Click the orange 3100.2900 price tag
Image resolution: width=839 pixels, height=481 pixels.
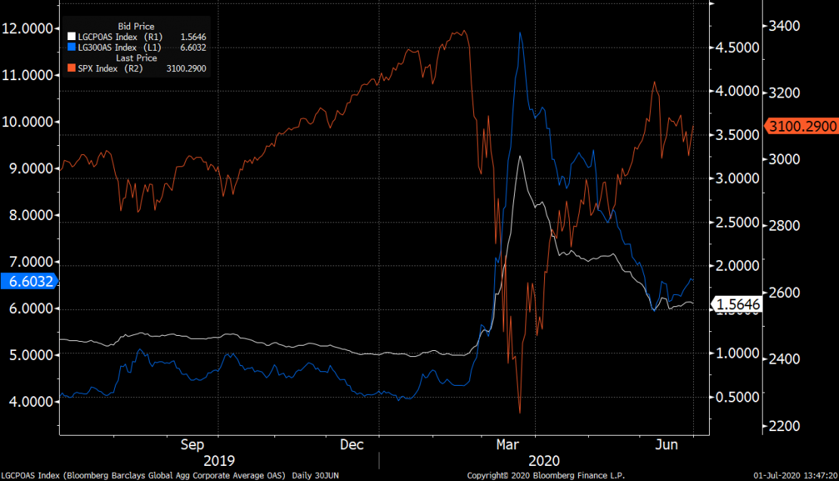pos(801,126)
